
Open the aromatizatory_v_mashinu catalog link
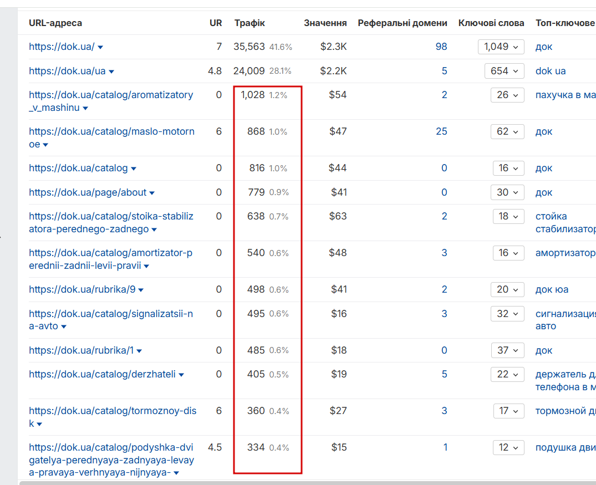(x=111, y=101)
